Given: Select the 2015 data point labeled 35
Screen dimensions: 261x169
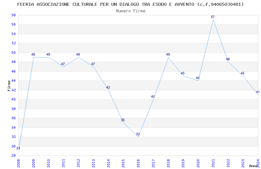Looking at the screenshot, I should [123, 120].
